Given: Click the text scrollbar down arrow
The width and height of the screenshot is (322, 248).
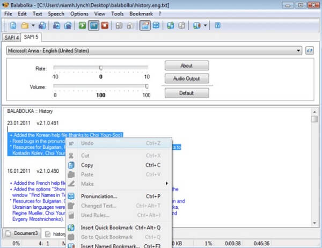Looking at the screenshot, I should (x=314, y=223).
